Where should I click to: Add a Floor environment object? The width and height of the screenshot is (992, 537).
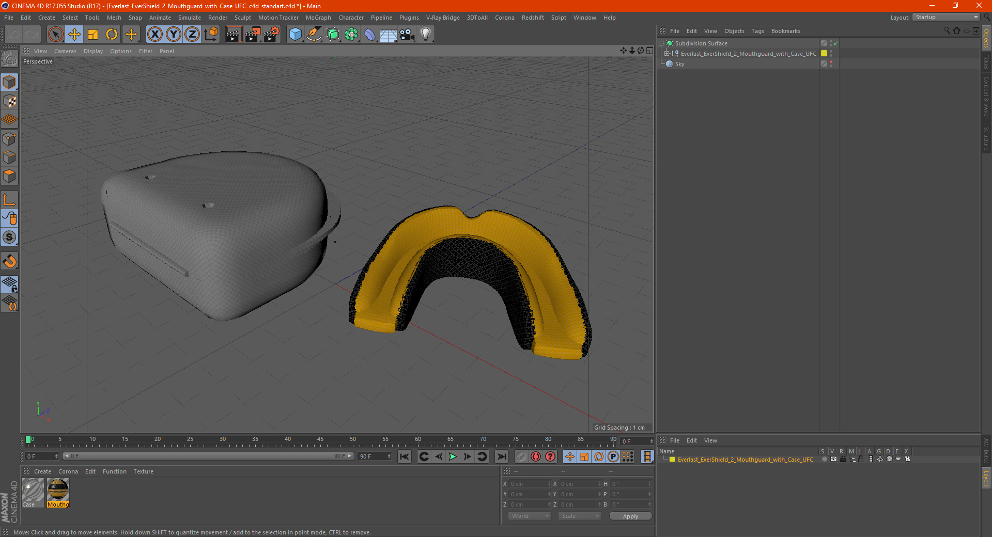click(x=388, y=35)
